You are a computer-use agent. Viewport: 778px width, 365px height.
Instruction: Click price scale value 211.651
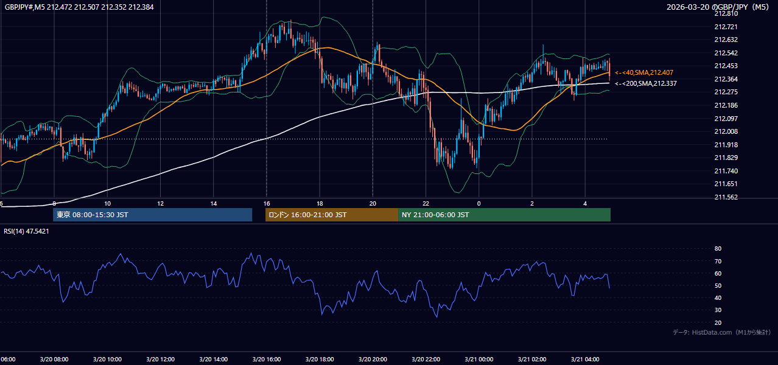pyautogui.click(x=726, y=184)
